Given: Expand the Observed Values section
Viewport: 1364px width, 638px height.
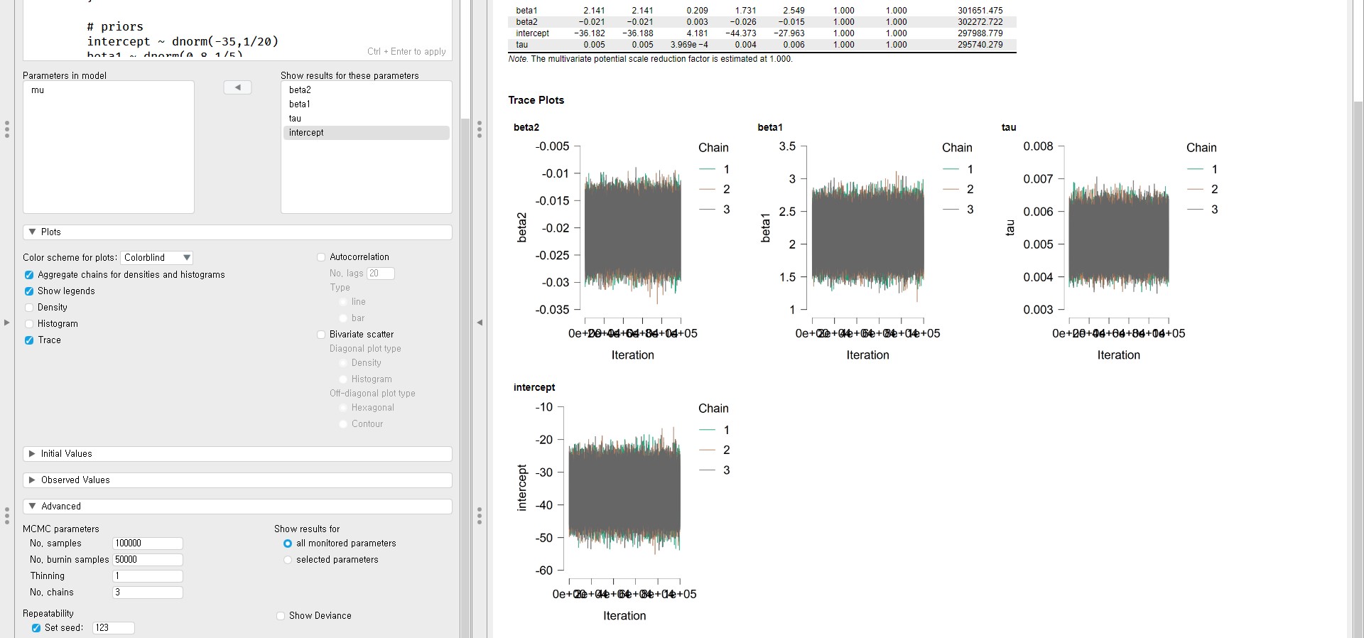Looking at the screenshot, I should (33, 480).
